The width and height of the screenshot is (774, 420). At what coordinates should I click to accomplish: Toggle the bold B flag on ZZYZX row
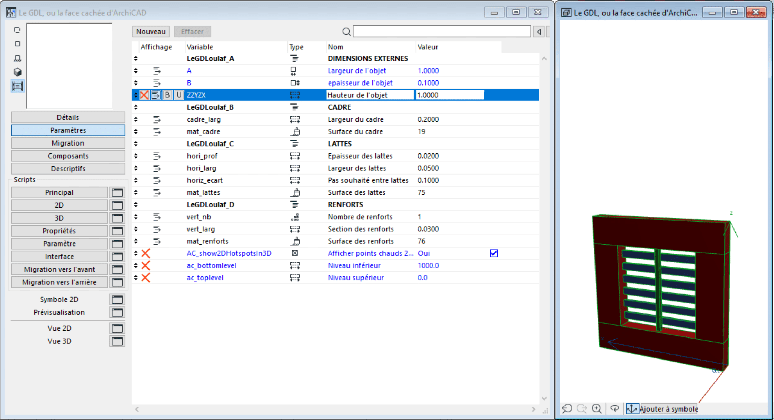coord(167,95)
